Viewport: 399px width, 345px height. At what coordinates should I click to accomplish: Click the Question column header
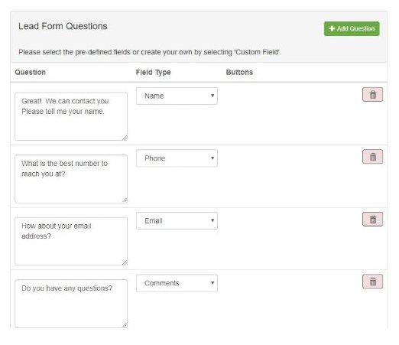[x=31, y=72]
